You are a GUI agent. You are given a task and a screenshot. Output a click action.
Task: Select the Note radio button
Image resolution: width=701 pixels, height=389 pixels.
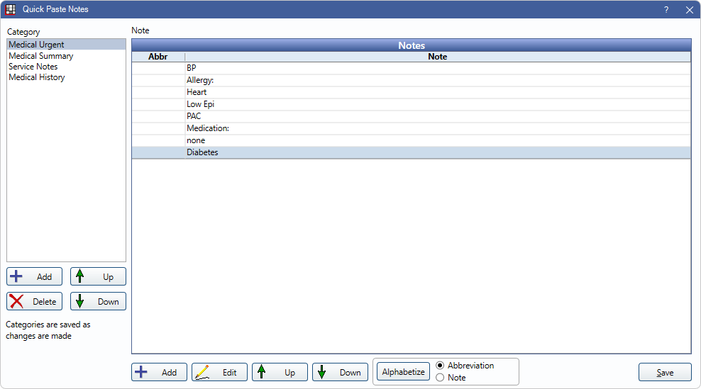click(441, 378)
